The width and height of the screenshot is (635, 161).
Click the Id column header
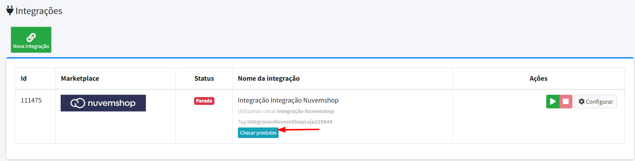click(24, 78)
